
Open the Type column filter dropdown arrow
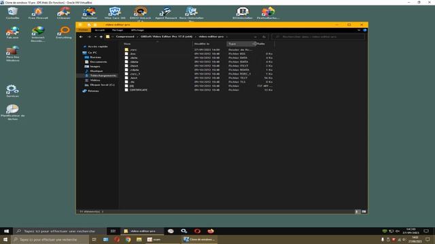[x=254, y=43]
